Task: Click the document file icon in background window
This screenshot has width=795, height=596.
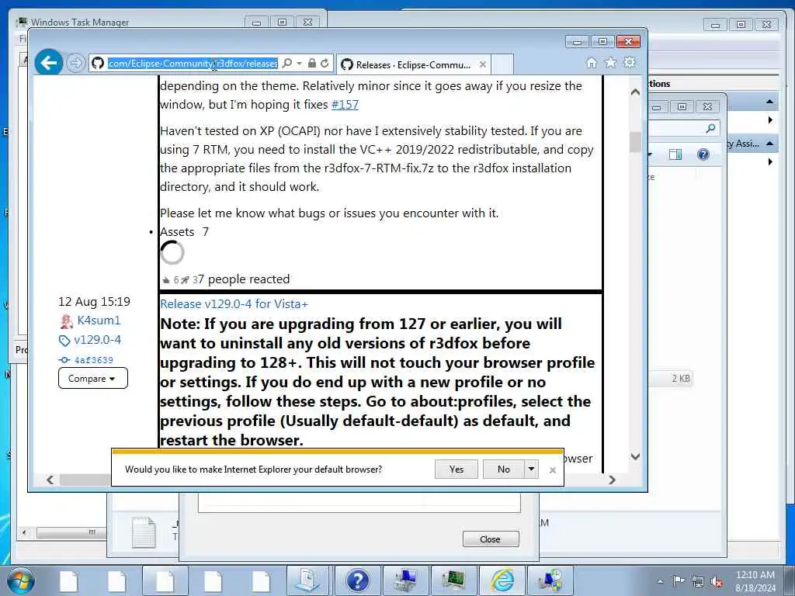Action: pyautogui.click(x=144, y=532)
